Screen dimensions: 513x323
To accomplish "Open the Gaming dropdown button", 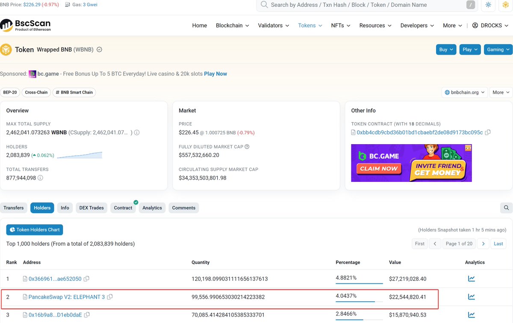I will (x=498, y=50).
